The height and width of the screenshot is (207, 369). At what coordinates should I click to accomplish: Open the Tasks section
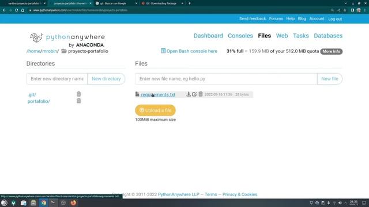click(x=301, y=36)
